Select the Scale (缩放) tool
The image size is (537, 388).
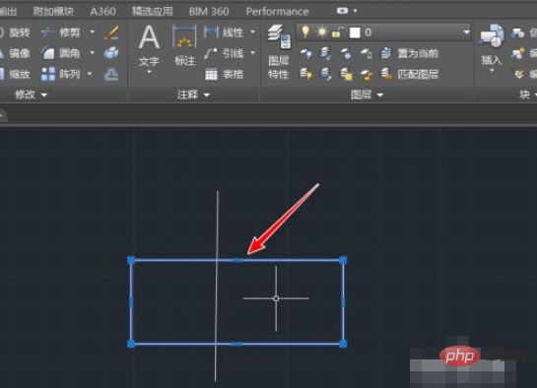click(x=15, y=74)
